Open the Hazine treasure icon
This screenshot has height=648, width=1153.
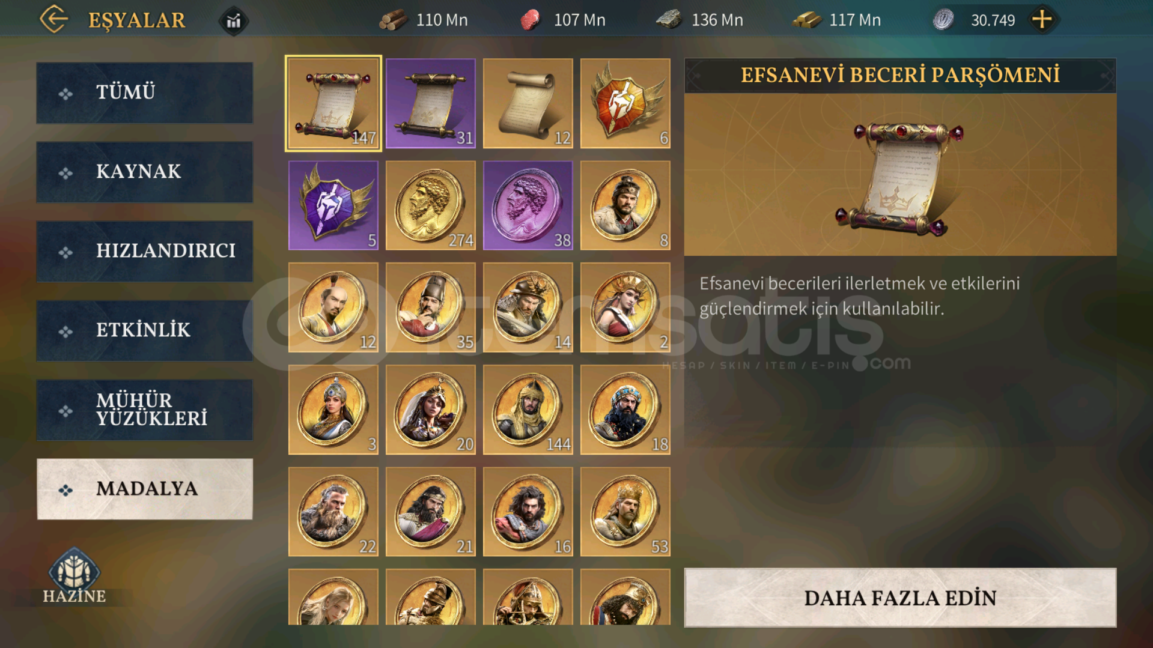(x=75, y=575)
